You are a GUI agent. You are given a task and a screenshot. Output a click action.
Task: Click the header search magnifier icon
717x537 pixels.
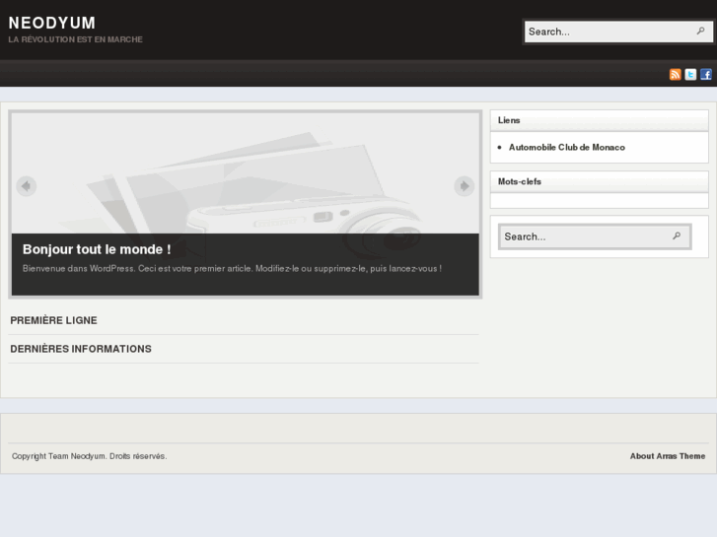(x=700, y=32)
